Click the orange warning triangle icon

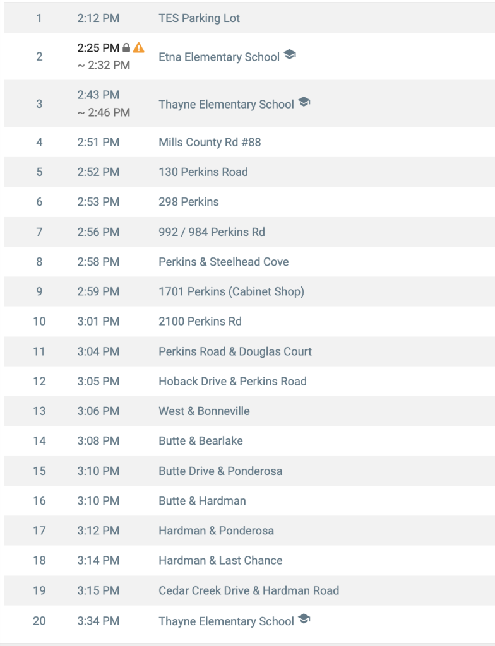139,47
